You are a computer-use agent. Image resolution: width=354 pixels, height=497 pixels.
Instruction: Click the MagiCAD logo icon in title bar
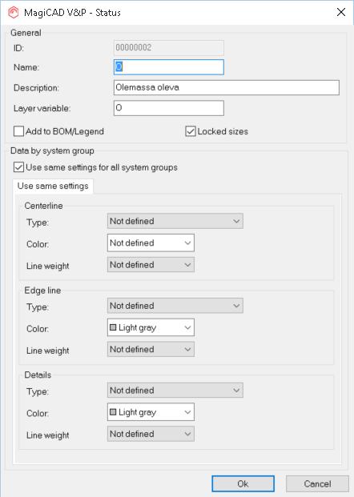coord(14,13)
